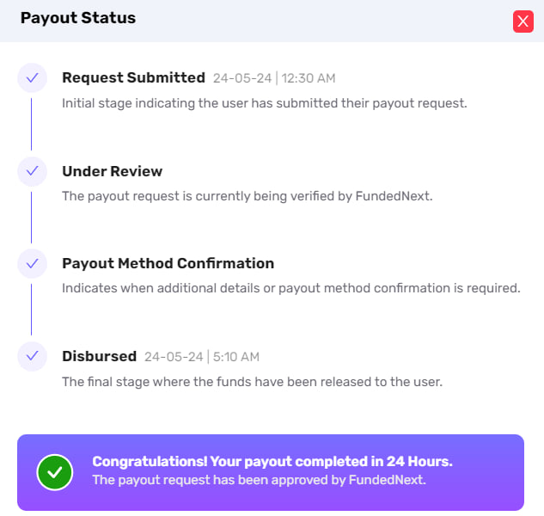Click the approved by FundedNext subtext
This screenshot has height=516, width=544.
pos(259,480)
